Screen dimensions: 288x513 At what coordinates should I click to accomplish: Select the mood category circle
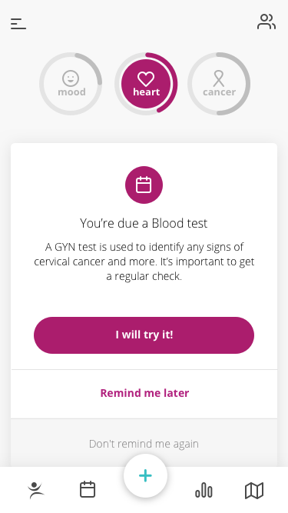[x=71, y=84]
